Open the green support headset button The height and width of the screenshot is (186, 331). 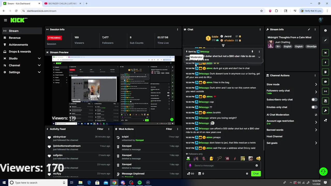323,172
